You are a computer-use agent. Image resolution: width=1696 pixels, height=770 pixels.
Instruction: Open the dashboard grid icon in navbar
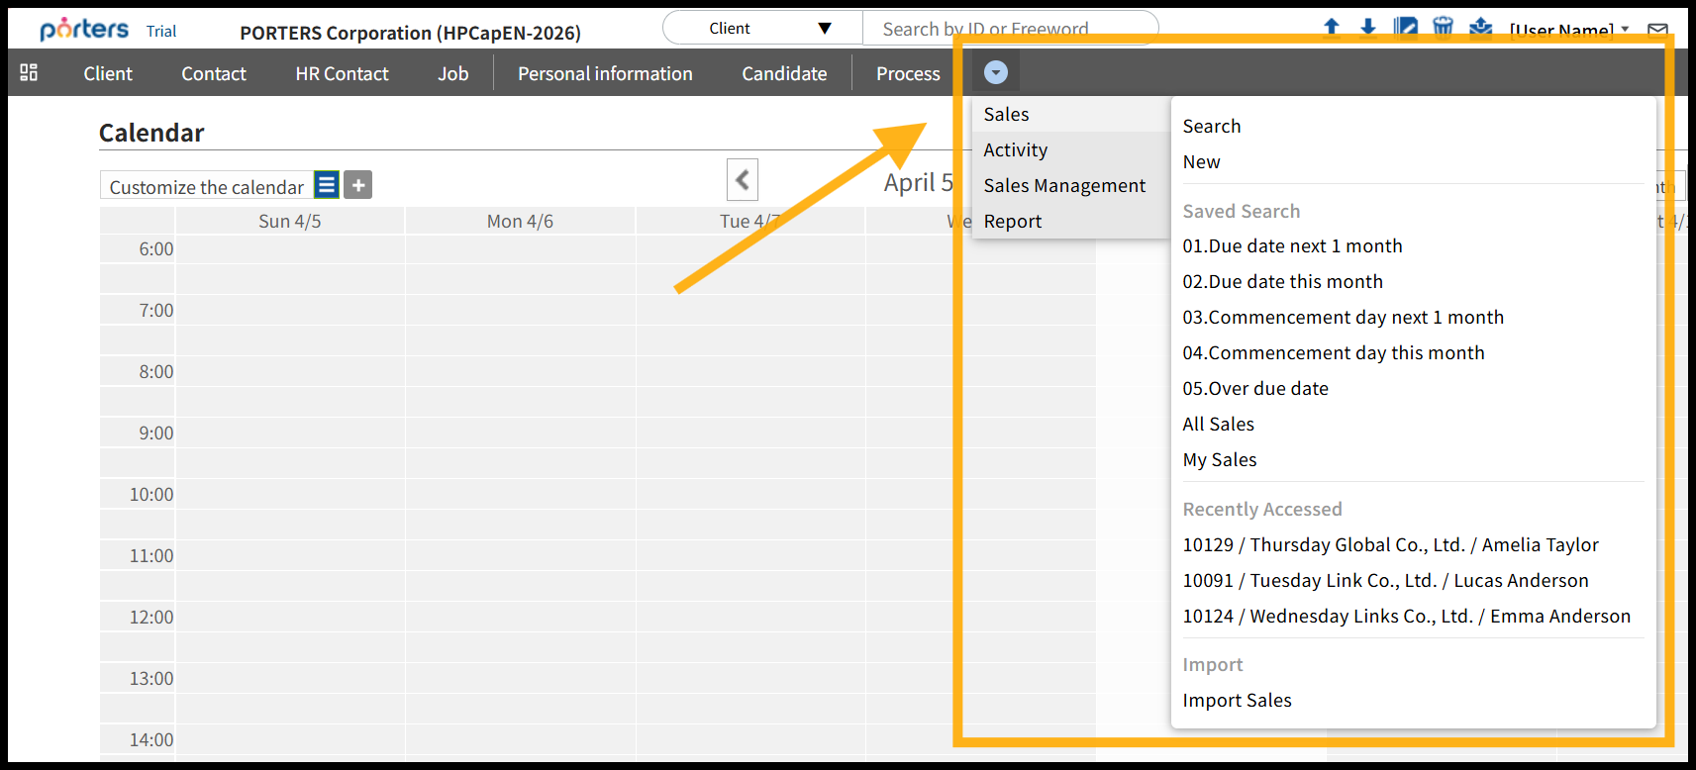point(29,72)
